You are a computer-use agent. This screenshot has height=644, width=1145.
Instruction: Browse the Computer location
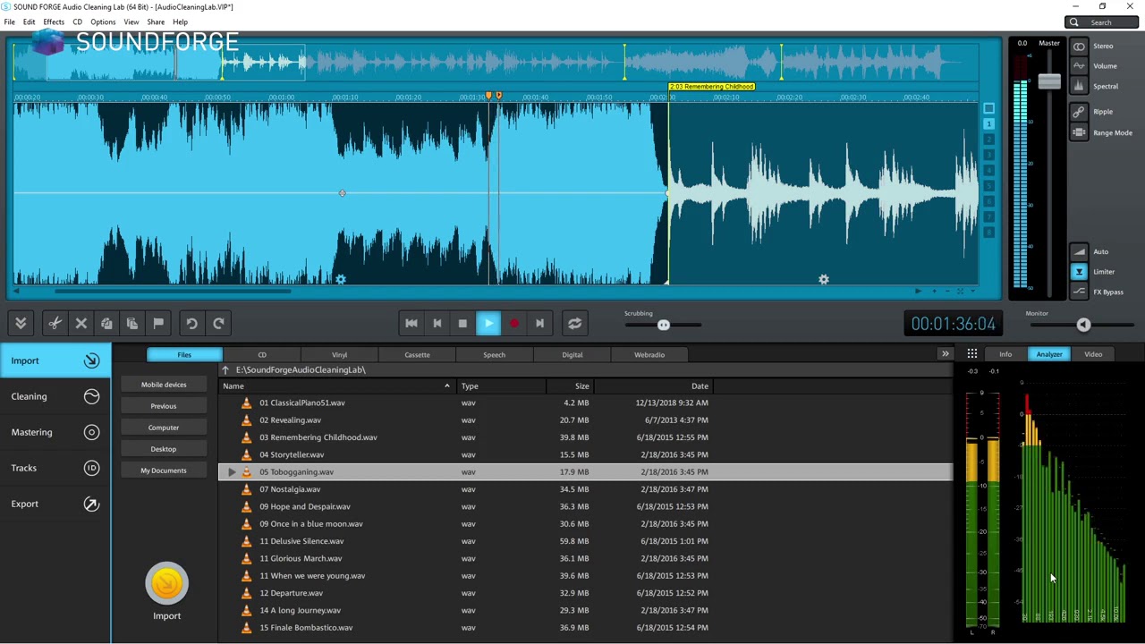[164, 428]
